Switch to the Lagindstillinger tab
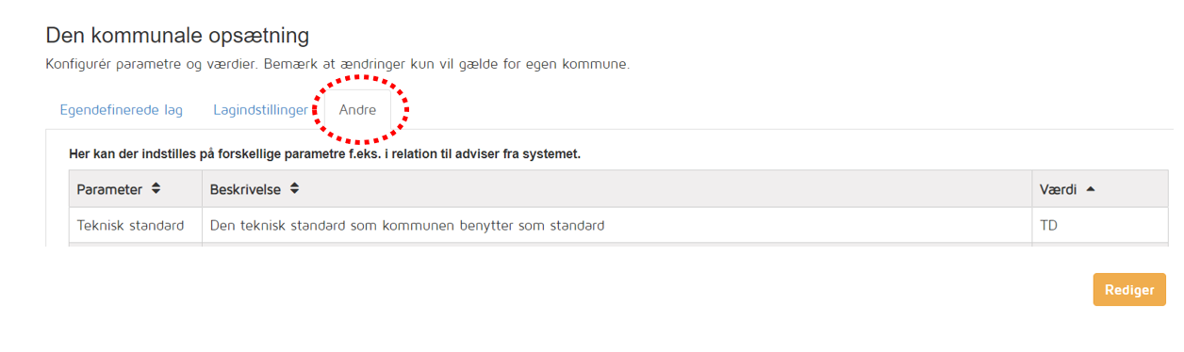The width and height of the screenshot is (1184, 352). tap(260, 110)
